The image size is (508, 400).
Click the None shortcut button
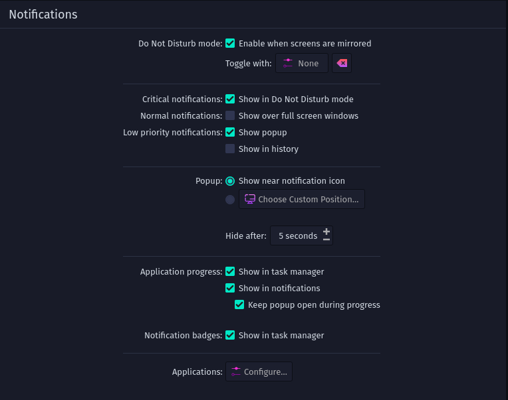(x=302, y=63)
